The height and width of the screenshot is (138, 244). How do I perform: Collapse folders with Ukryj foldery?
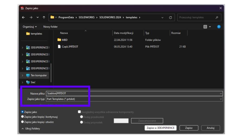[31, 129]
